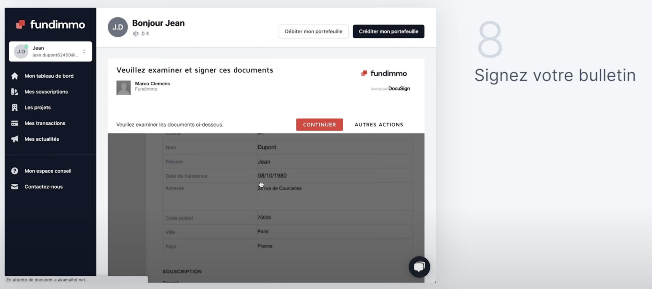This screenshot has width=652, height=289.
Task: Open Mon espace conseil
Action: click(x=48, y=171)
